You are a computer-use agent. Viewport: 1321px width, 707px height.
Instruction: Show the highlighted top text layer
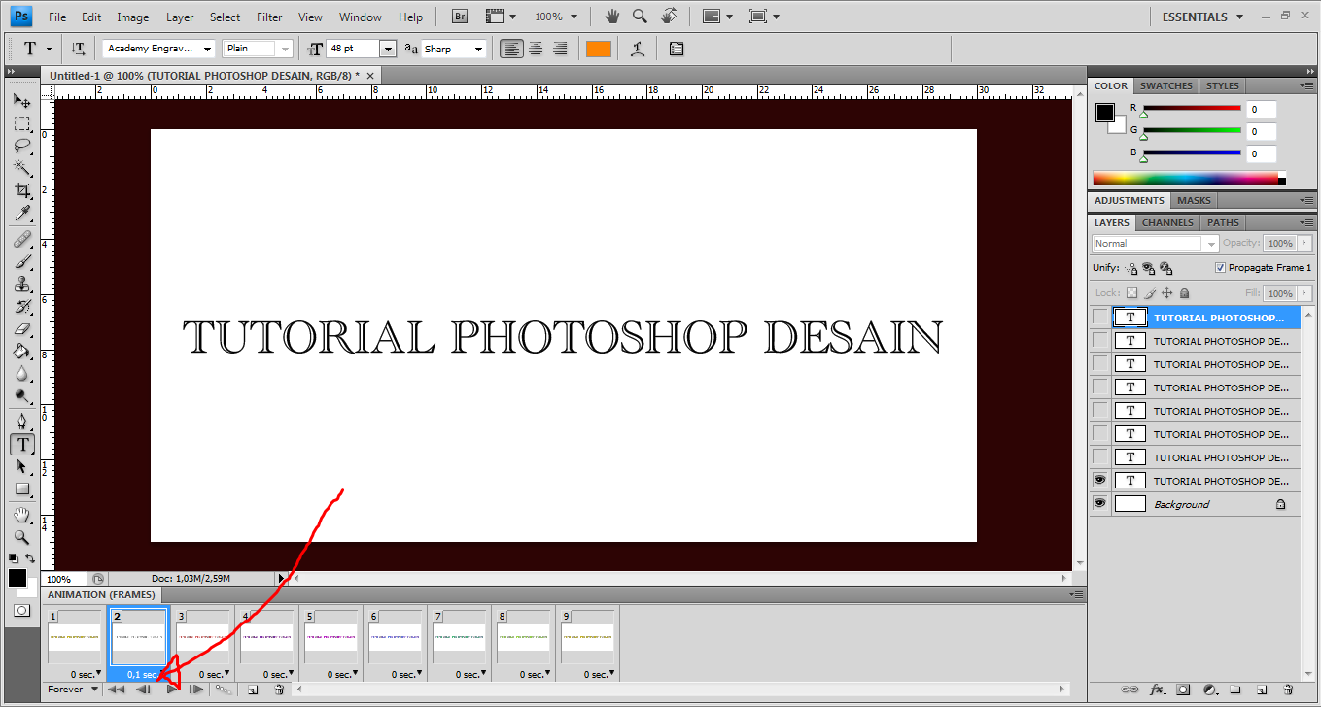coord(1099,318)
